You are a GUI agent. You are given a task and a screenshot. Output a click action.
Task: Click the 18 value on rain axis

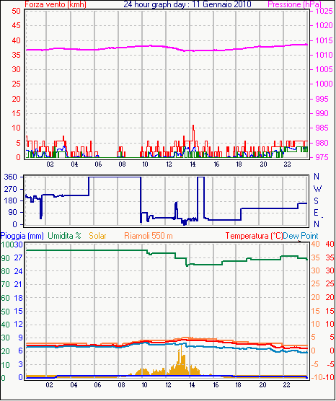(x=18, y=298)
